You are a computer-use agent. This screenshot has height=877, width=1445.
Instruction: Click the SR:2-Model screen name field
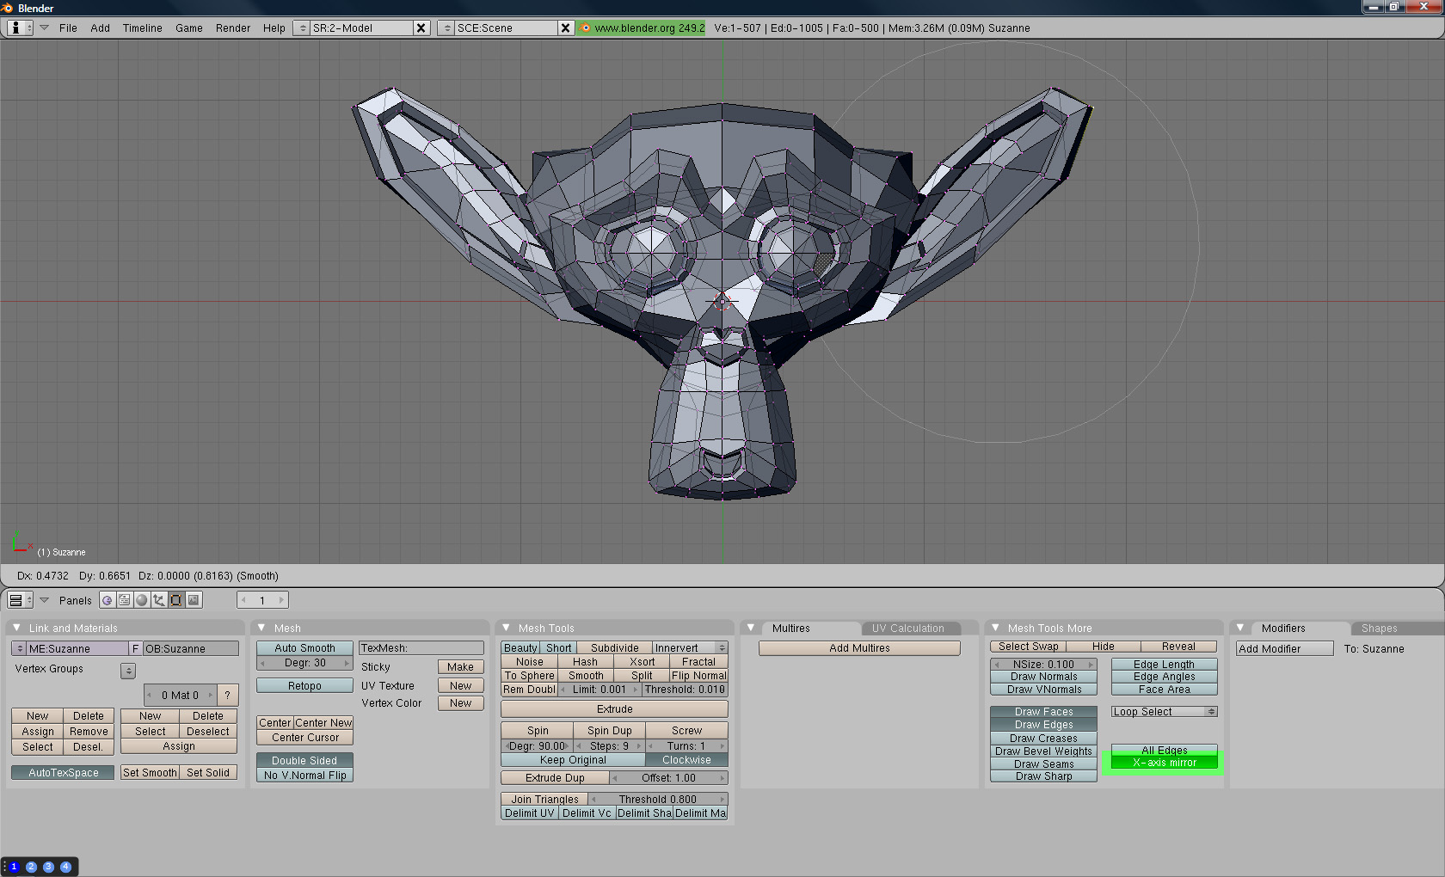click(361, 28)
